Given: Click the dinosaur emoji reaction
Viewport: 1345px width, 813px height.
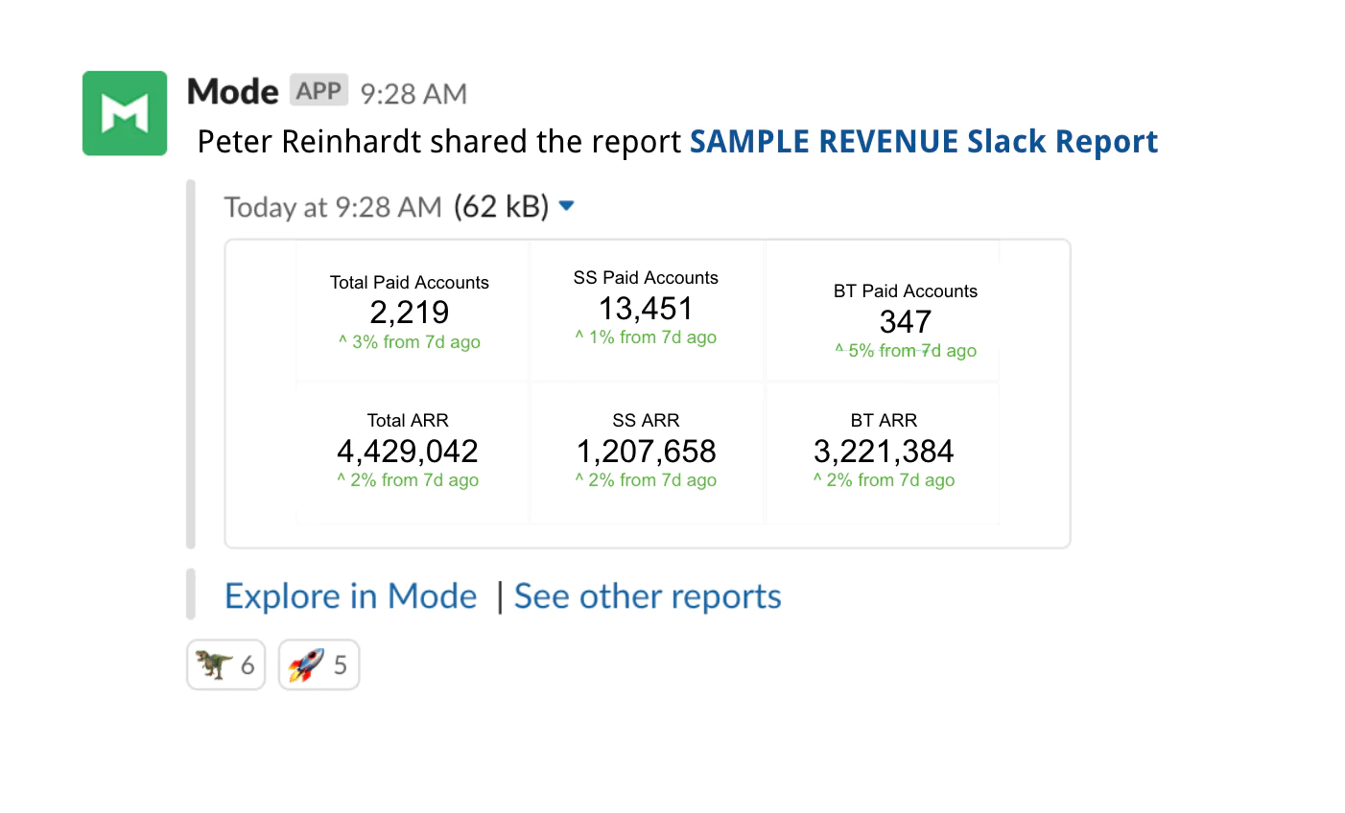Looking at the screenshot, I should tap(225, 664).
